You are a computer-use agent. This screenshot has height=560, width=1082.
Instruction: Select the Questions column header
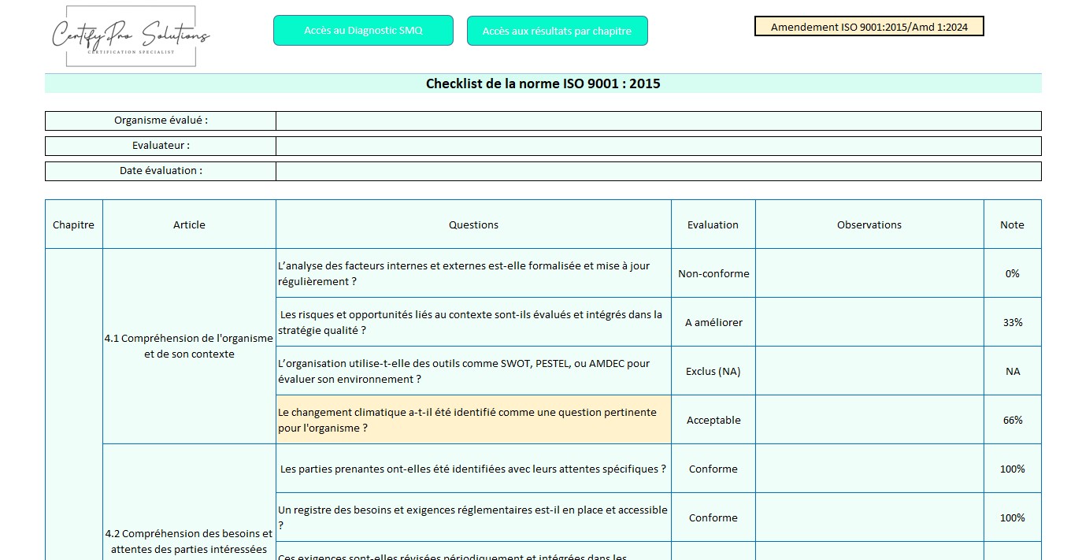point(473,224)
